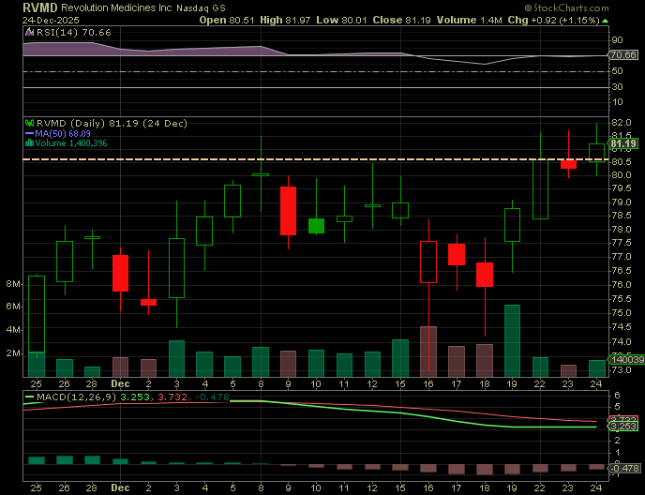Image resolution: width=645 pixels, height=495 pixels.
Task: Click the volume bars icon in legend
Action: pyautogui.click(x=29, y=143)
